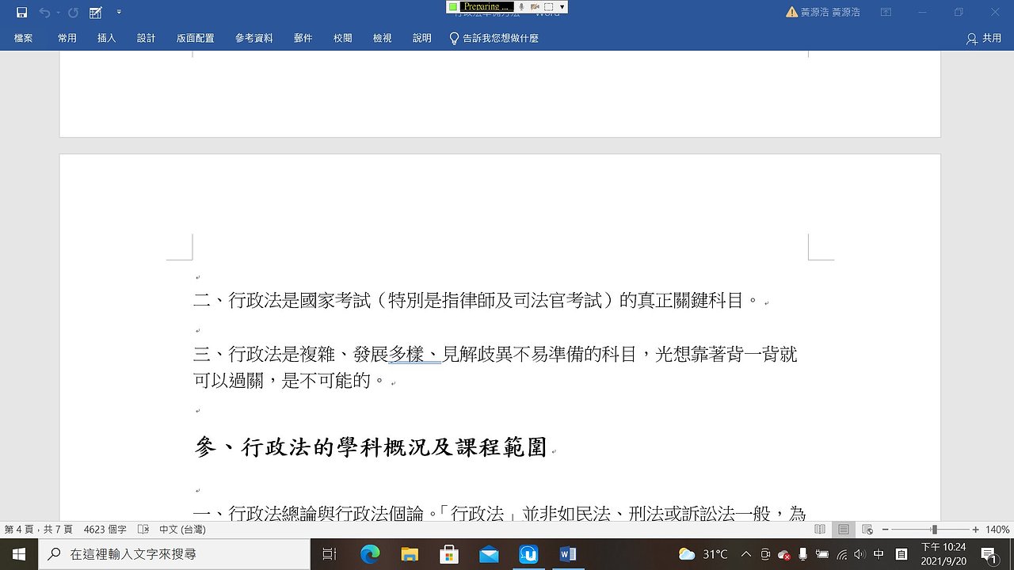This screenshot has height=570, width=1014.
Task: Open the Windows Start menu
Action: coord(19,554)
